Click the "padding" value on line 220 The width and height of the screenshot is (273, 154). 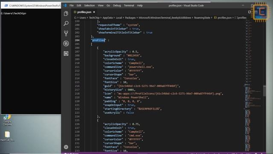pyautogui.click(x=131, y=101)
